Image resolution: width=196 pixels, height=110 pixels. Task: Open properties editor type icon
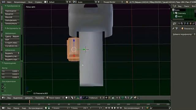click(174, 24)
